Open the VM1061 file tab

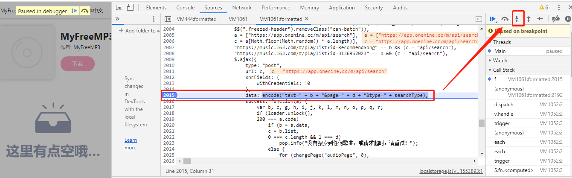coord(238,19)
